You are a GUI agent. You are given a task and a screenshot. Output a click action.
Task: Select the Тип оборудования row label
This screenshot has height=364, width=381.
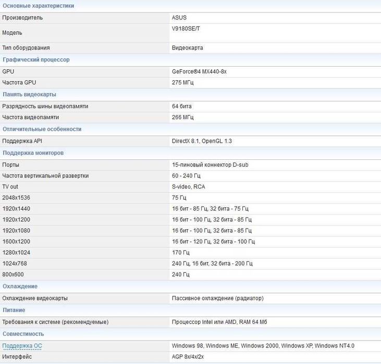(26, 48)
